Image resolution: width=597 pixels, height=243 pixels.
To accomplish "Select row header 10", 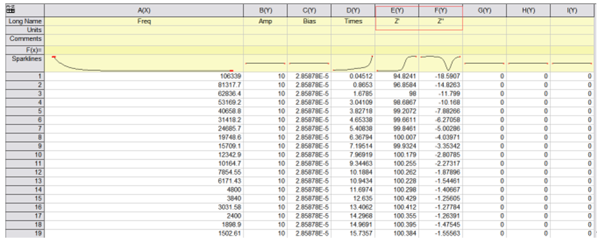I will pos(25,155).
